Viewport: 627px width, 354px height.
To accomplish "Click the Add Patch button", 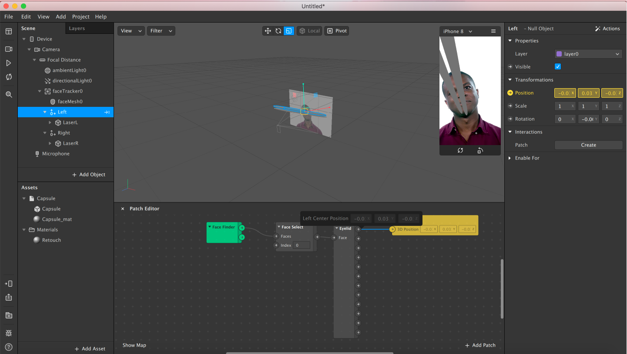I will (480, 345).
